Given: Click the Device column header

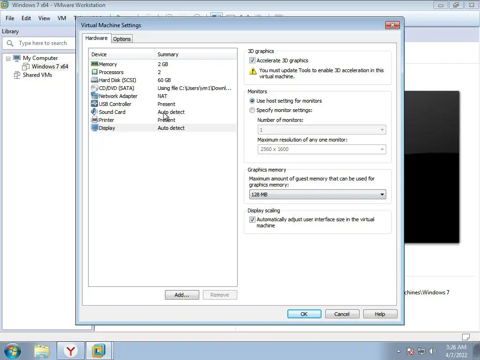Looking at the screenshot, I should pos(121,54).
